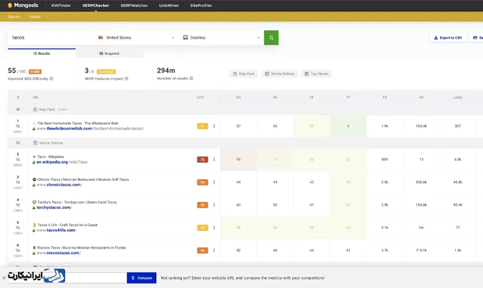Open more options for en.wikipedia.org row
Viewport: 483px width, 288px height.
click(x=214, y=159)
